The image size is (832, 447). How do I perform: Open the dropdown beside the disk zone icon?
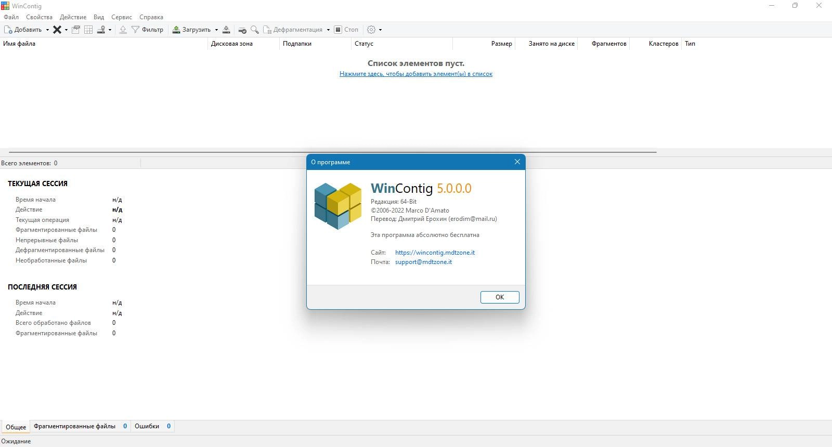tap(110, 30)
